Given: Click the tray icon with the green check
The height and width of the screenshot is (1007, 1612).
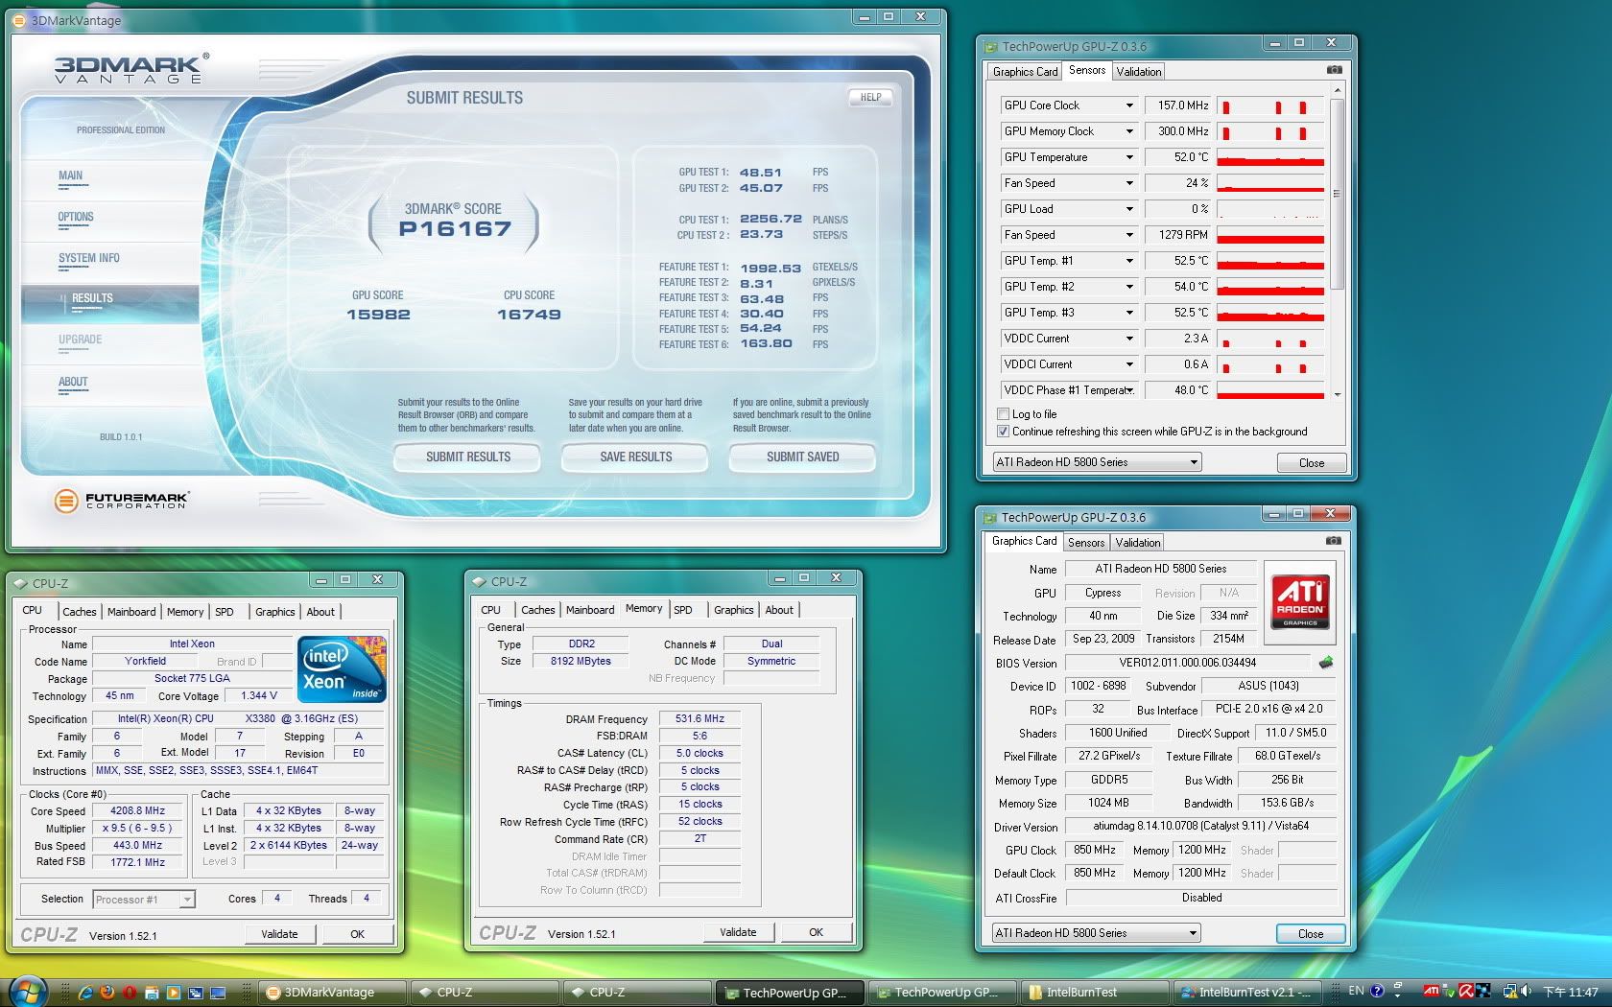Looking at the screenshot, I should point(1449,992).
